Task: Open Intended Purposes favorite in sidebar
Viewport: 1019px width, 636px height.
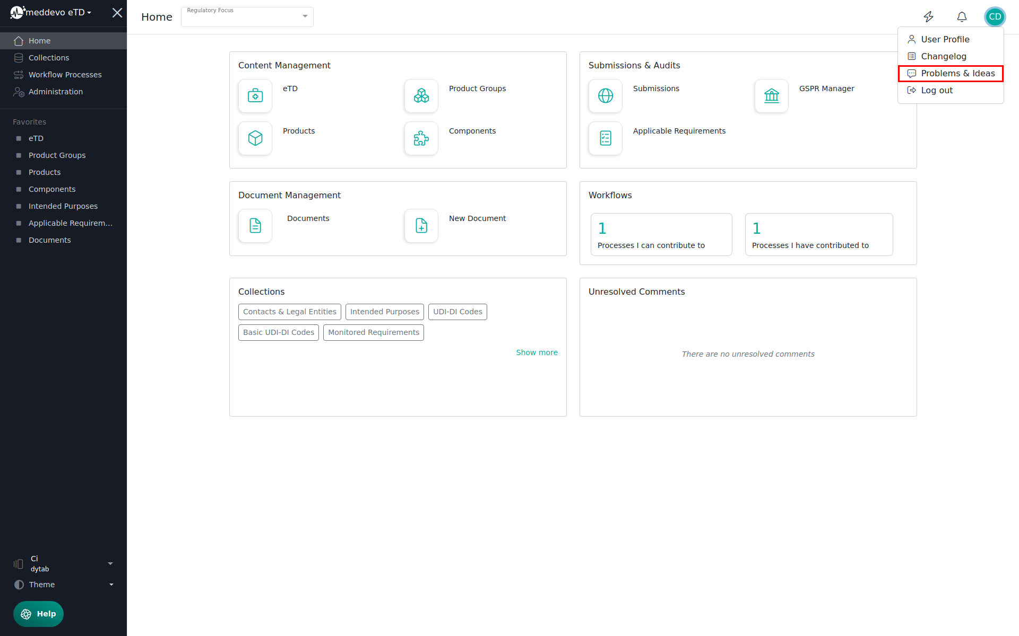Action: pos(63,206)
